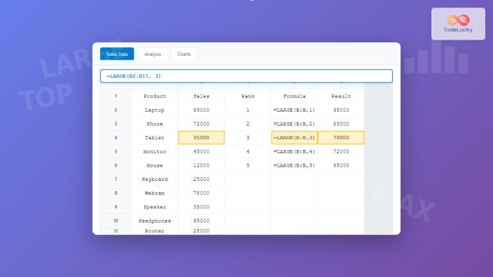Click the formula bar showing =LARGE(B2:B11, 3)
The height and width of the screenshot is (277, 493).
pyautogui.click(x=246, y=76)
